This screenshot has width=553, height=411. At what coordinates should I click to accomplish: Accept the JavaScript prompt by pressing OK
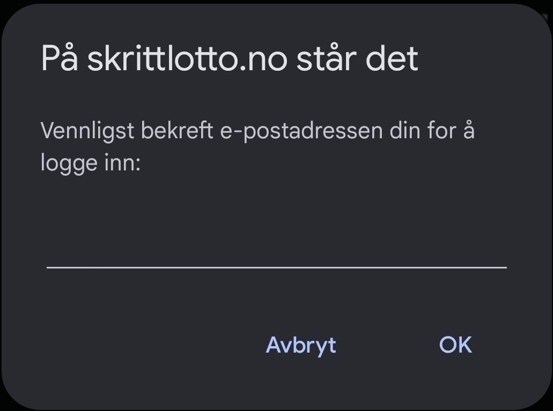[x=455, y=345]
